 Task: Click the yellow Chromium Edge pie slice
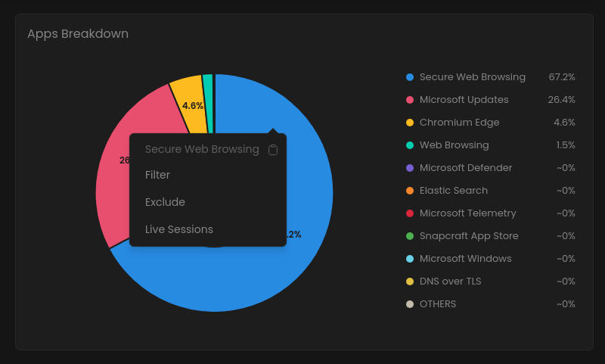(x=189, y=92)
